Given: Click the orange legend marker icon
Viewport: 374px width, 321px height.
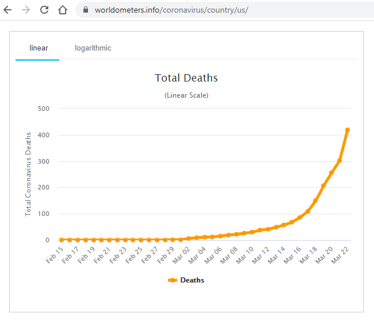Looking at the screenshot, I should tap(173, 280).
